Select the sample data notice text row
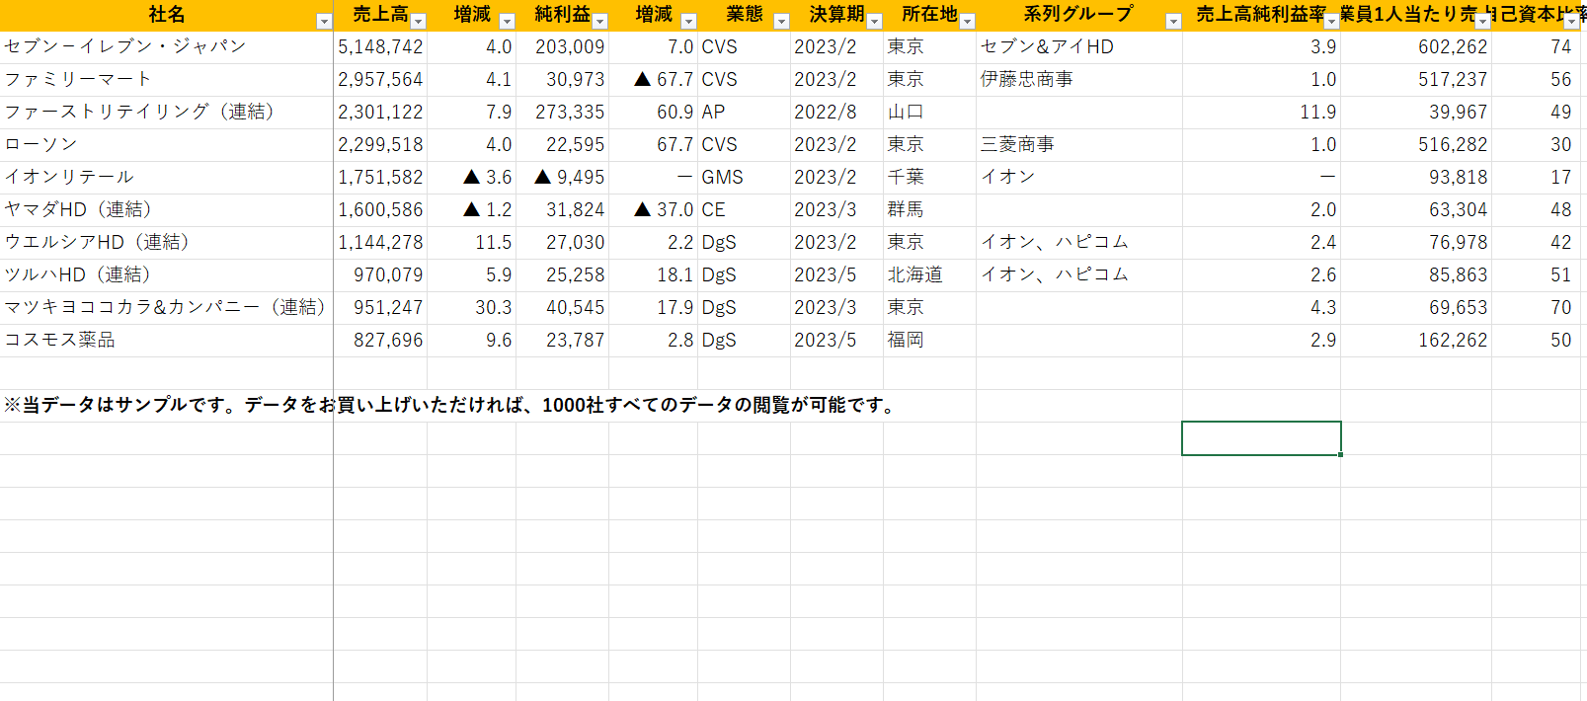This screenshot has width=1587, height=701. click(x=449, y=405)
